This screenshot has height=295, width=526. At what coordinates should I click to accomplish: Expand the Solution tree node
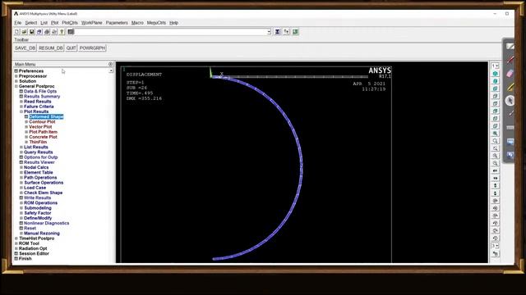(x=16, y=81)
